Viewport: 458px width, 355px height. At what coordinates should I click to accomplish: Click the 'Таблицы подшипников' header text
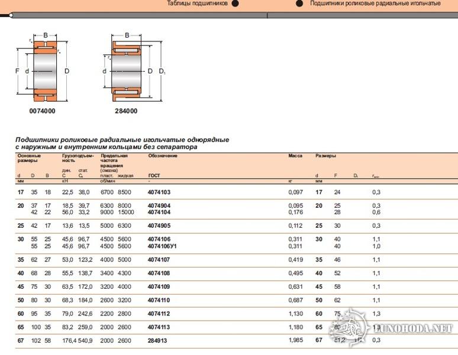tap(197, 4)
